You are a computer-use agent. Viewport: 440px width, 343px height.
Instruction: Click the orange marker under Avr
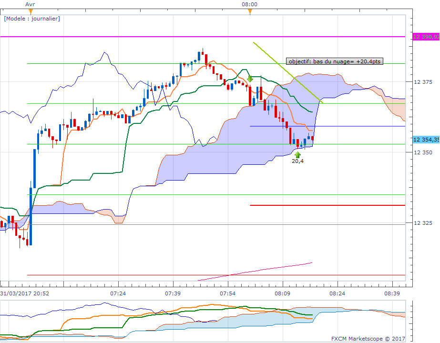coord(31,11)
